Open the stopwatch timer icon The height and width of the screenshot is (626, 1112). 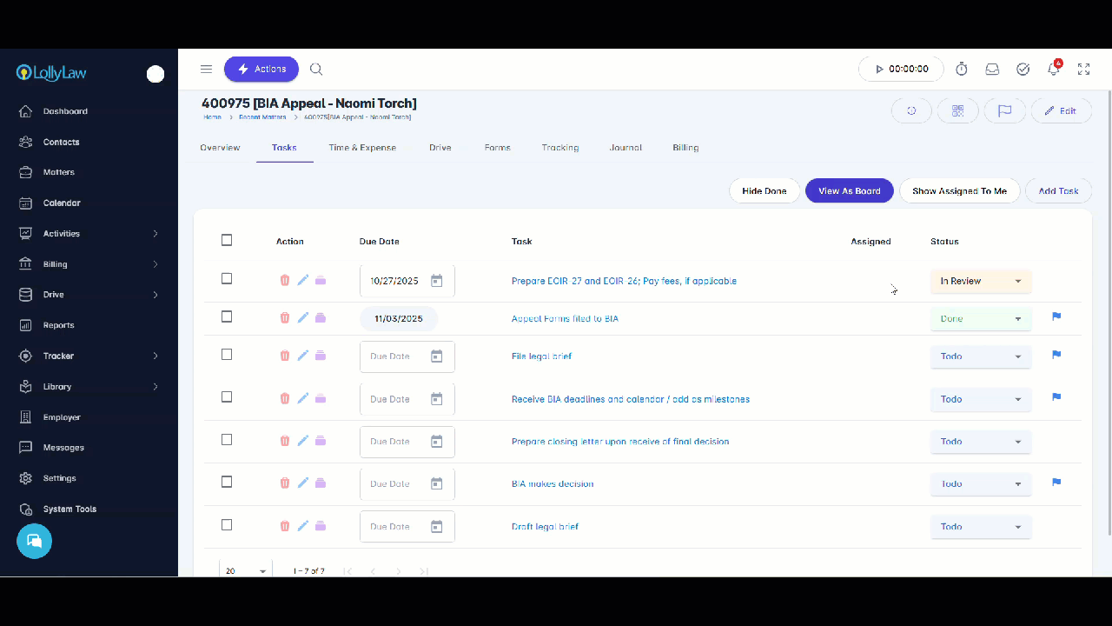962,70
